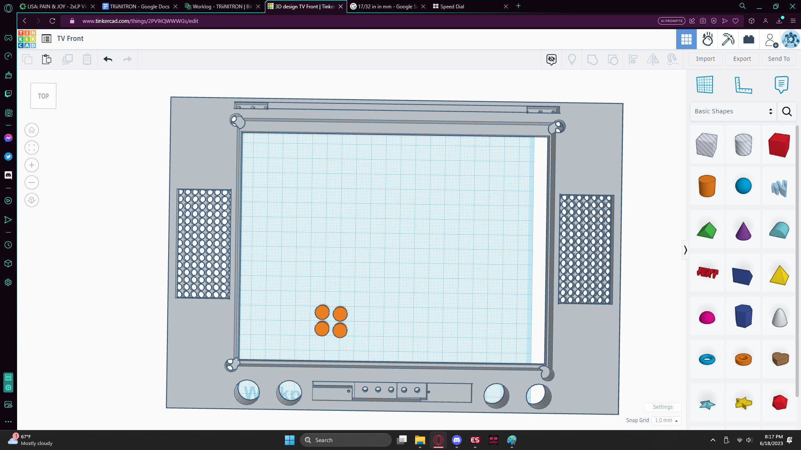Open the Snap Grid 1.0 mm dropdown
The image size is (801, 450).
(x=666, y=420)
